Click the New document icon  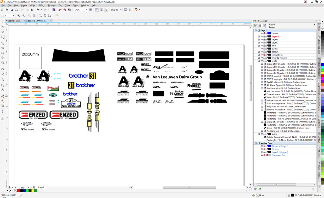pos(2,10)
